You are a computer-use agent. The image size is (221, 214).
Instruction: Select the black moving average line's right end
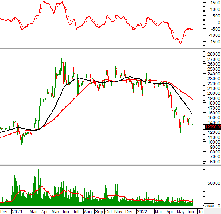[x=192, y=114]
